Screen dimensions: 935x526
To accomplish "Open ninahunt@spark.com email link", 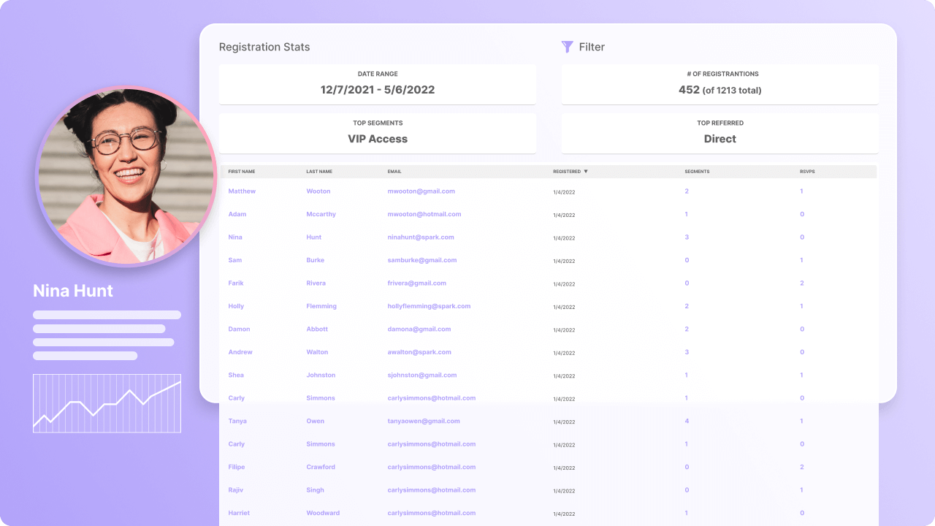I will [x=421, y=237].
